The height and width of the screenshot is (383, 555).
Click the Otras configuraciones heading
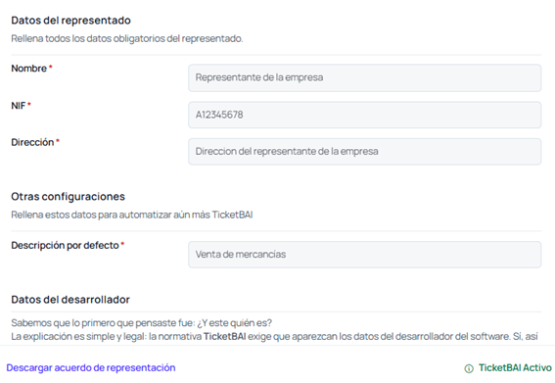click(68, 197)
